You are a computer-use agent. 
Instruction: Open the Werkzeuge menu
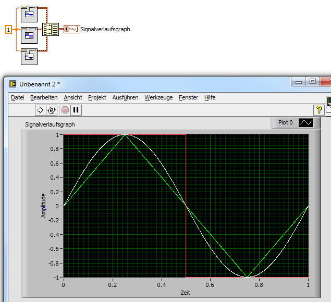click(x=158, y=97)
